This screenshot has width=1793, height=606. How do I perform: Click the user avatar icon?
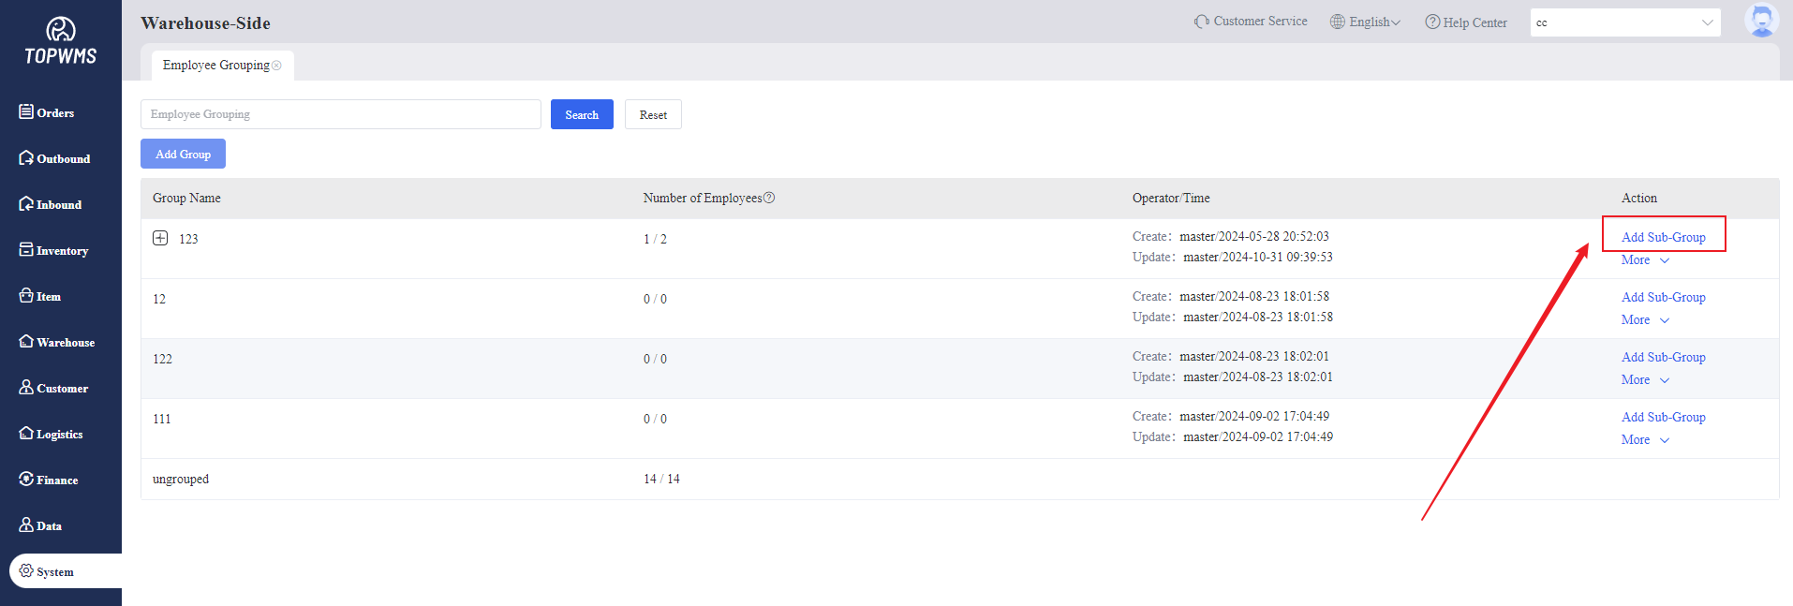click(x=1760, y=21)
